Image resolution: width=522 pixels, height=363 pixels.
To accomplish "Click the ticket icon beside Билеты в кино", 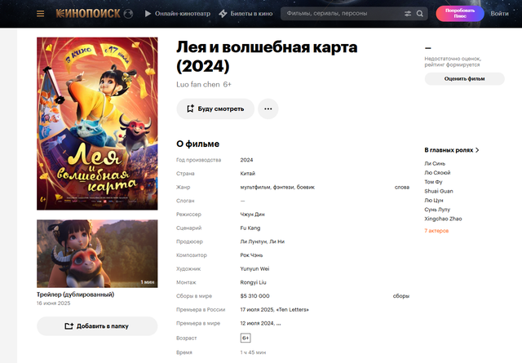I will click(223, 14).
